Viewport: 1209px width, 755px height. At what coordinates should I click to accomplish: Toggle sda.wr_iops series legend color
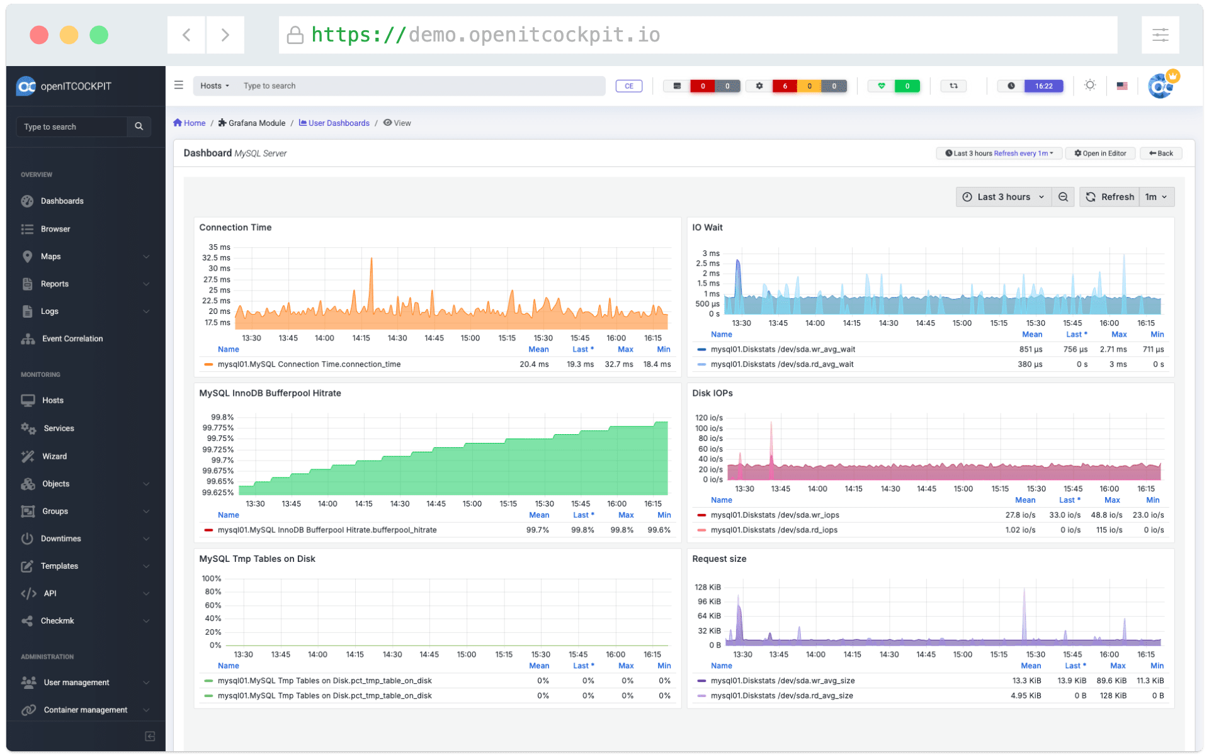[x=701, y=515]
